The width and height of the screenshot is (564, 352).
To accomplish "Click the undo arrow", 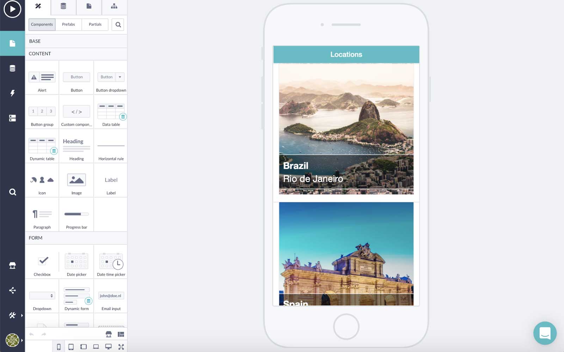I will 32,334.
